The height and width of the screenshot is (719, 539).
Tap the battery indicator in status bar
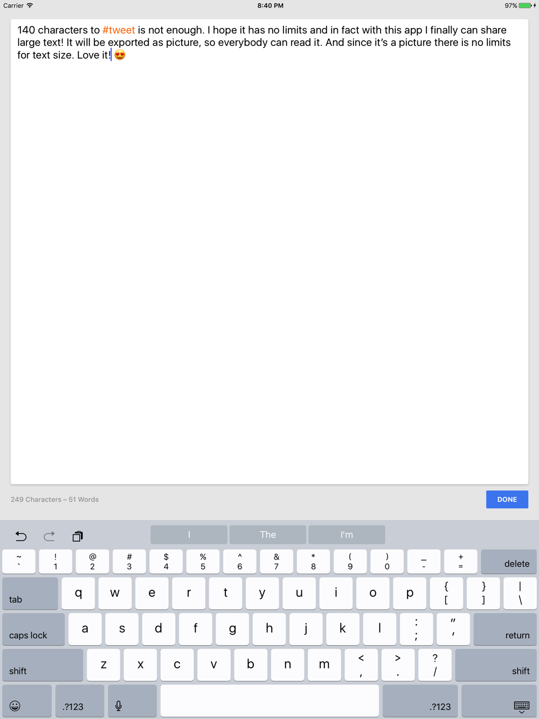click(526, 5)
